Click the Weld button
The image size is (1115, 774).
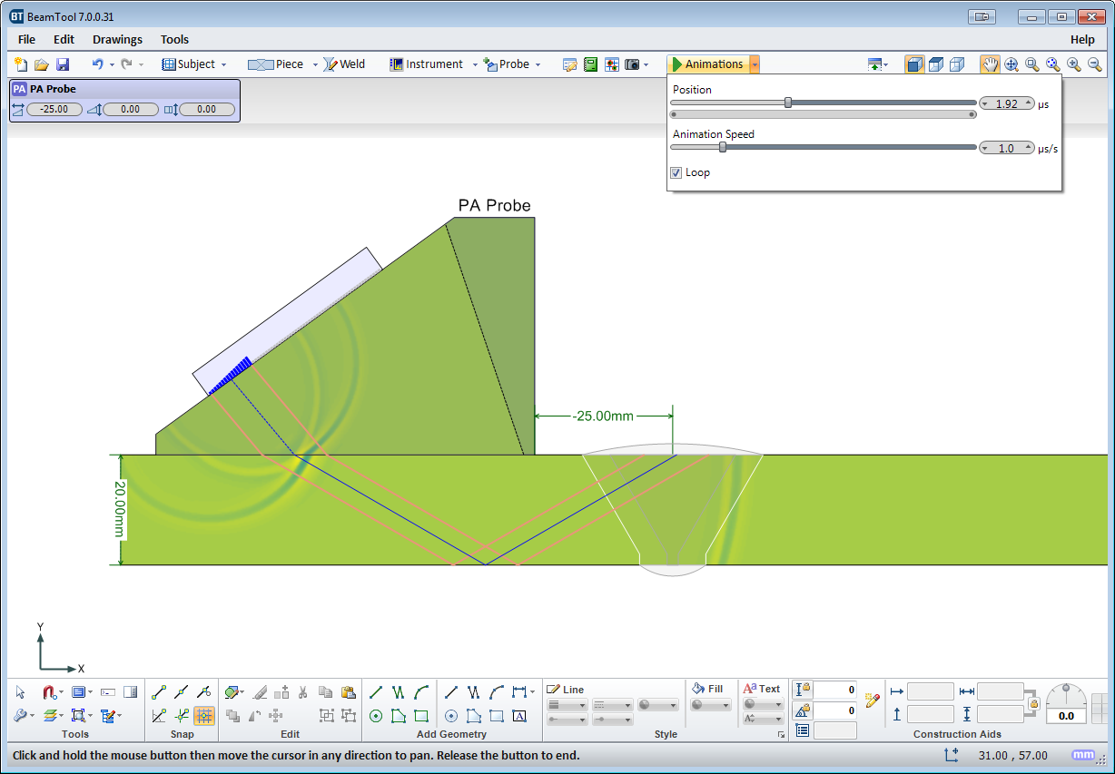pyautogui.click(x=345, y=64)
